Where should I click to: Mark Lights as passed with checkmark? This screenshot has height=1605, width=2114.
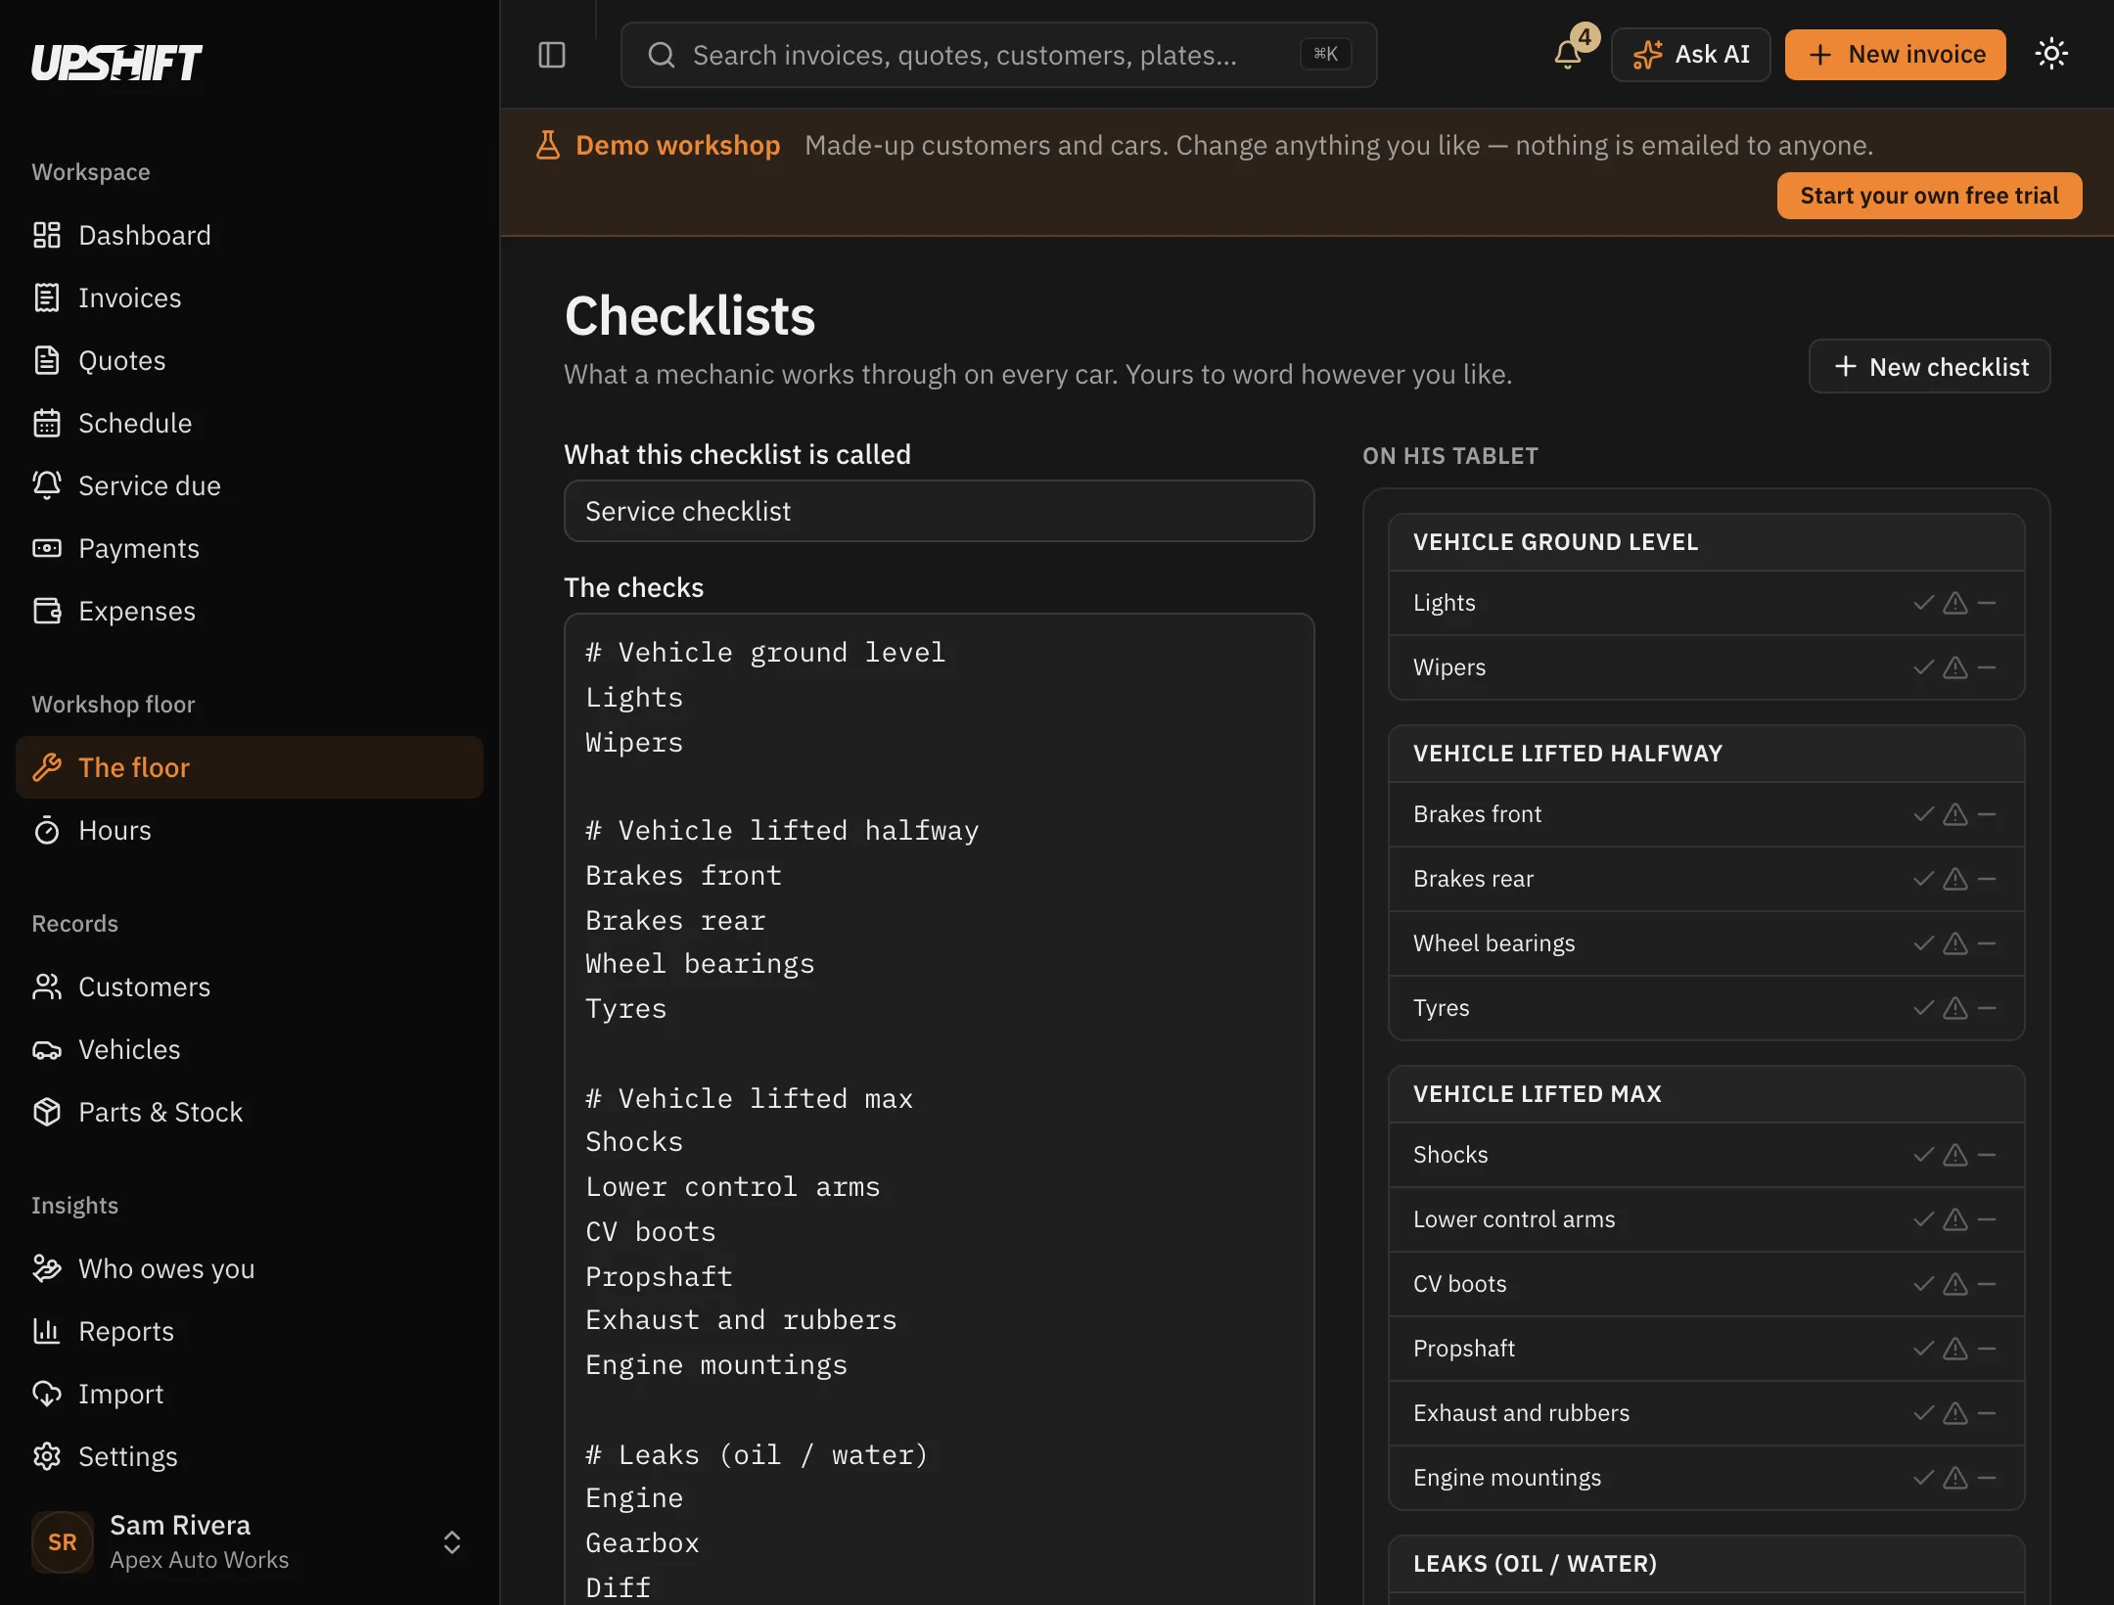pos(1924,603)
